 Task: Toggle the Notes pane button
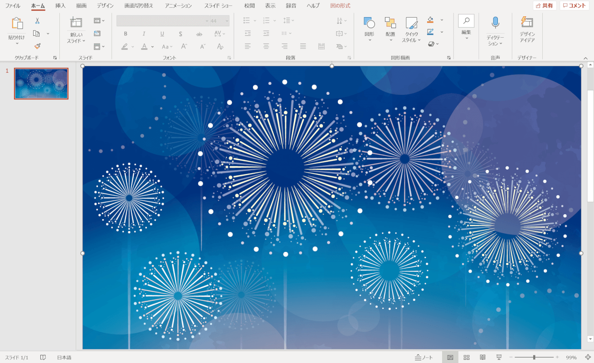click(424, 358)
